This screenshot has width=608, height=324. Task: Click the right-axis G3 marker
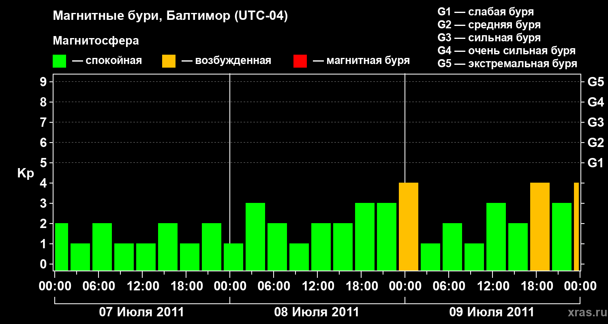tap(595, 122)
